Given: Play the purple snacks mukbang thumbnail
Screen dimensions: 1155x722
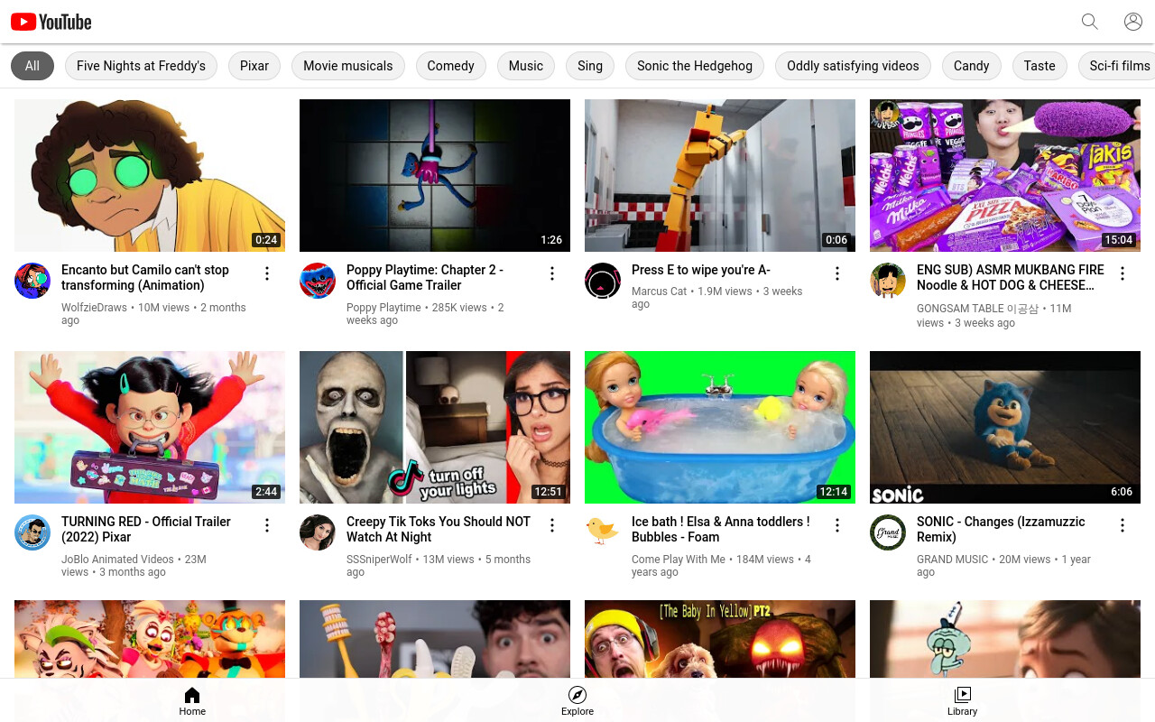Looking at the screenshot, I should (1005, 175).
